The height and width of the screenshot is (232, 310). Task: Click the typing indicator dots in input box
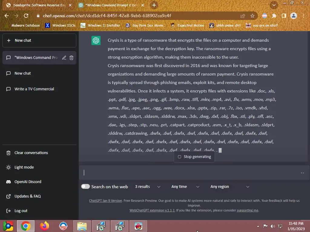pos(302,173)
